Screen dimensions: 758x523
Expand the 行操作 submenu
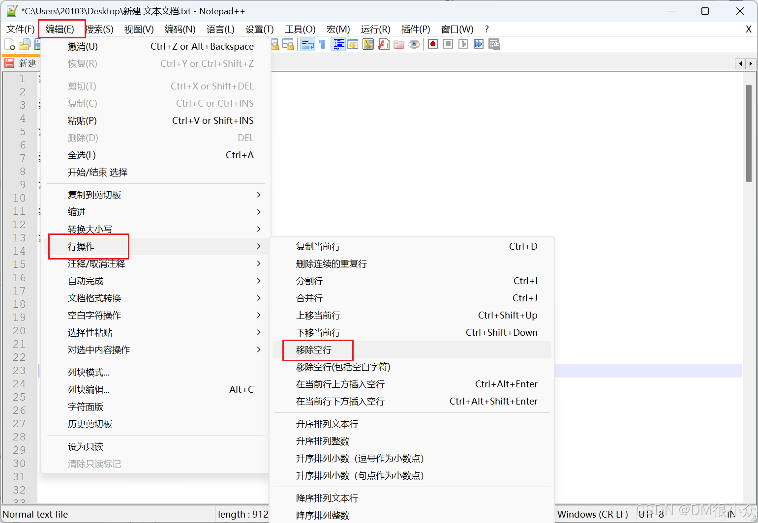tap(156, 246)
